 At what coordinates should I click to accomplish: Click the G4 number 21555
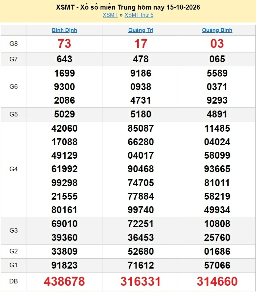(x=64, y=196)
